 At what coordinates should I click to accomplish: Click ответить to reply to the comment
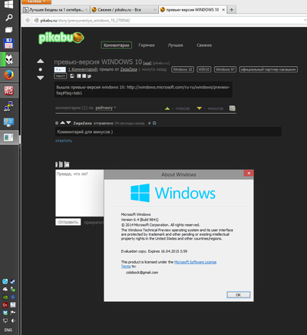[64, 141]
